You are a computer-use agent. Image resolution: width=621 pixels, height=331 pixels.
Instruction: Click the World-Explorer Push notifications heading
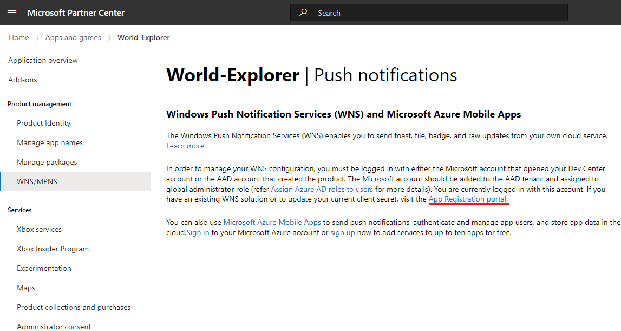(x=312, y=75)
